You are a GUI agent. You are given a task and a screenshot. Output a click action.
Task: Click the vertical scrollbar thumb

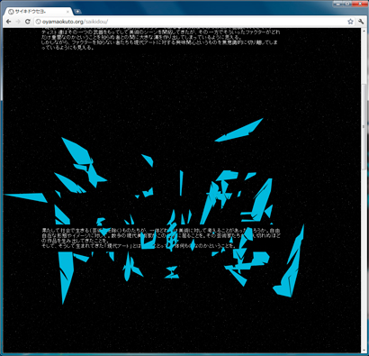pyautogui.click(x=364, y=128)
